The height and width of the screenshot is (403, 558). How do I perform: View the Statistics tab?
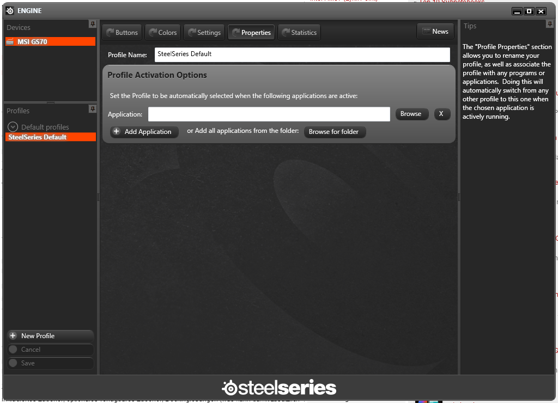tap(299, 32)
